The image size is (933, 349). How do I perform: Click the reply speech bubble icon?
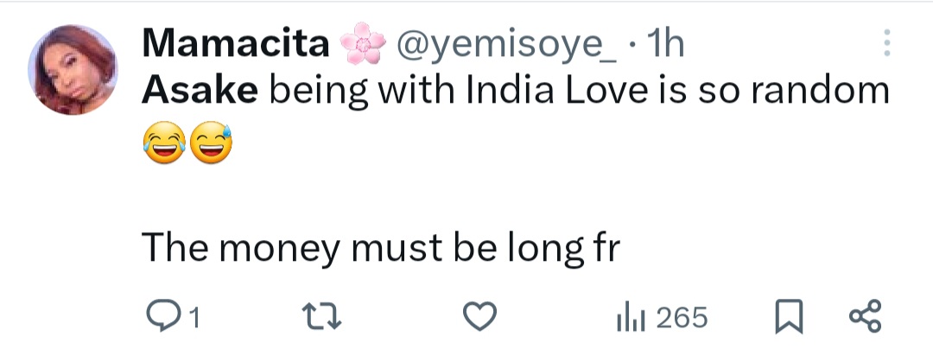pos(159,318)
